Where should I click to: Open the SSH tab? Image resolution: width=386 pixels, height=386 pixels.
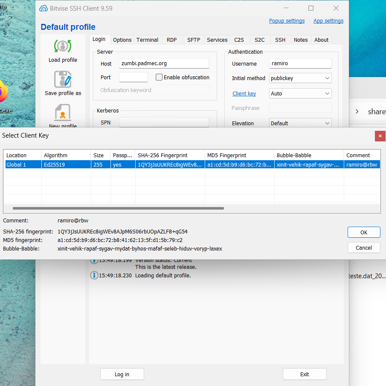280,40
